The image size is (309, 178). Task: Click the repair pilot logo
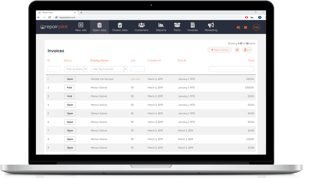(54, 27)
